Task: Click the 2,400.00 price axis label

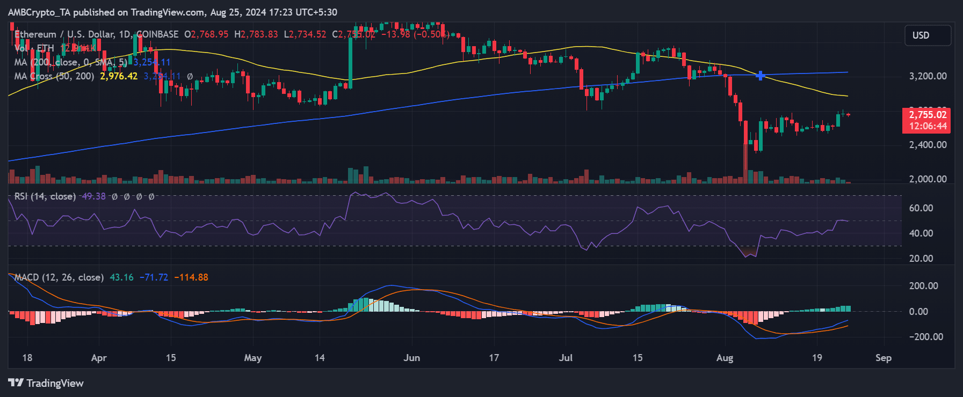Action: (928, 145)
